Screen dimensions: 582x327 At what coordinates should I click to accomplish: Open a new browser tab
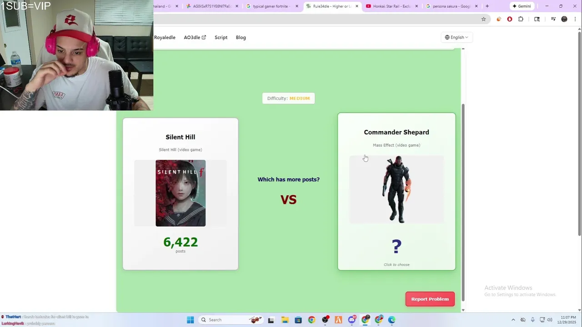(487, 6)
